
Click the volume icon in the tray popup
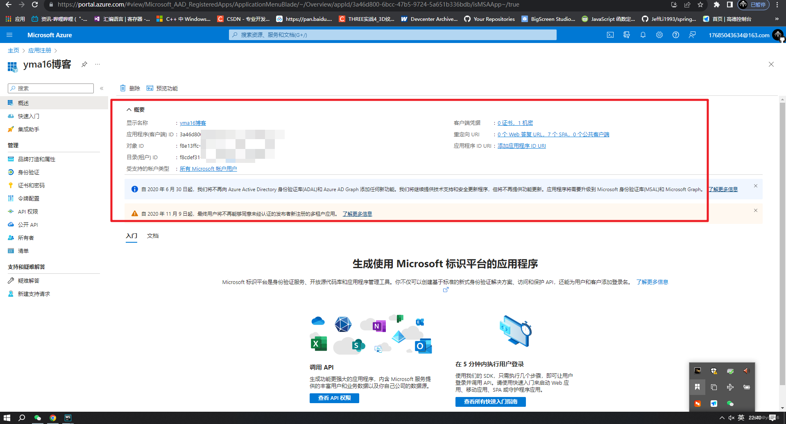[x=746, y=371]
